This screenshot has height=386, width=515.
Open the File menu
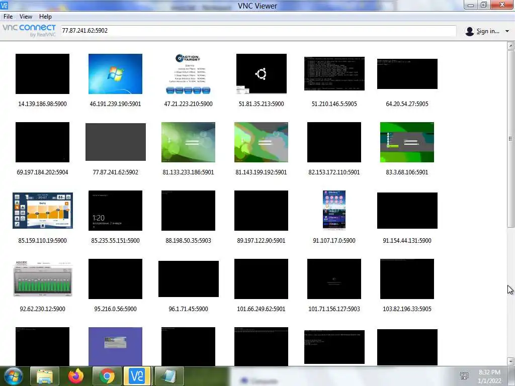pyautogui.click(x=8, y=17)
